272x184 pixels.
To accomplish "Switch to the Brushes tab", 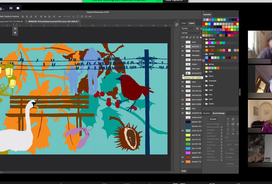I will pyautogui.click(x=207, y=113).
